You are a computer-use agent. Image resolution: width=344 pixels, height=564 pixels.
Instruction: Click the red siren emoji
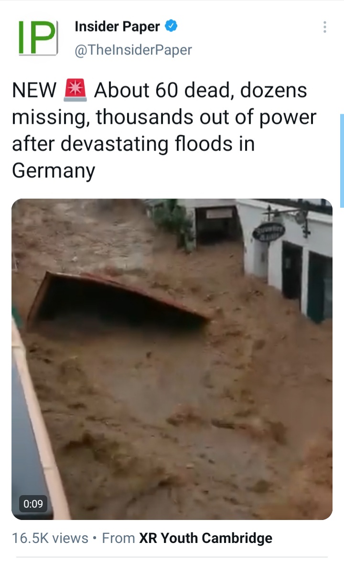pyautogui.click(x=75, y=90)
